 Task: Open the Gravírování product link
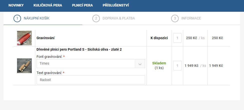pyautogui.click(x=46, y=38)
